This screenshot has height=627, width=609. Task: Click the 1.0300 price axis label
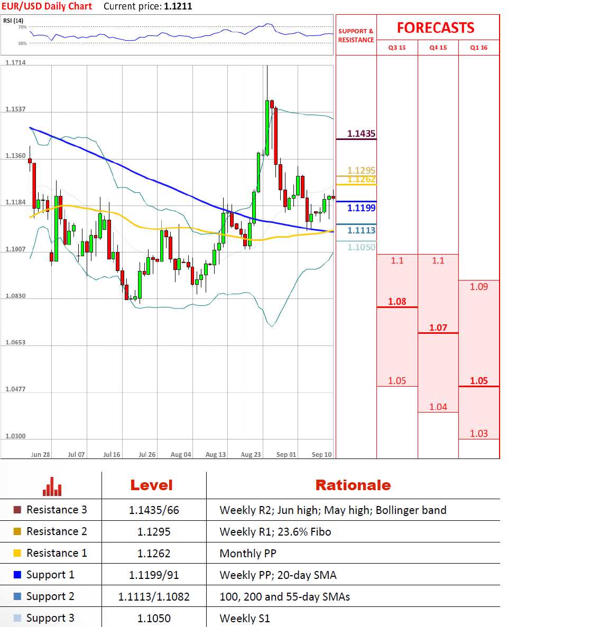click(16, 436)
